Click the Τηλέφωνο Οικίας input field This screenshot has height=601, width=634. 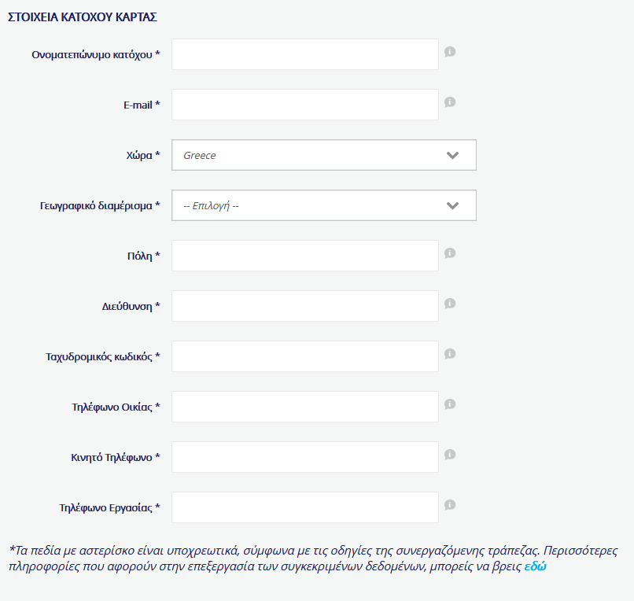point(305,407)
